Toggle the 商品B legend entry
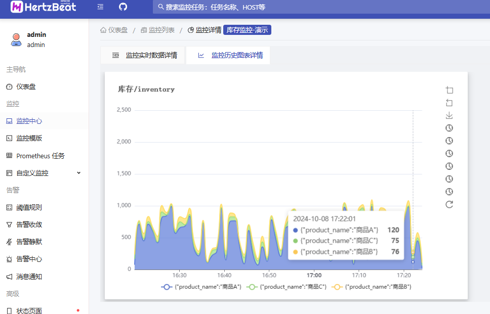 click(x=372, y=287)
